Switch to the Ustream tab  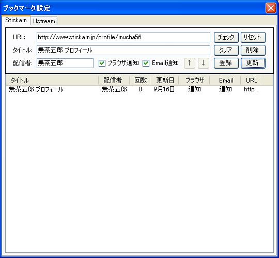tap(44, 21)
